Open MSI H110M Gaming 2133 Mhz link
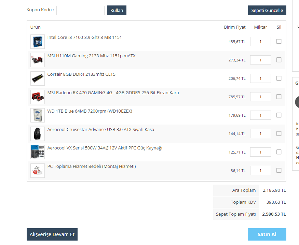This screenshot has width=299, height=245. pyautogui.click(x=91, y=56)
